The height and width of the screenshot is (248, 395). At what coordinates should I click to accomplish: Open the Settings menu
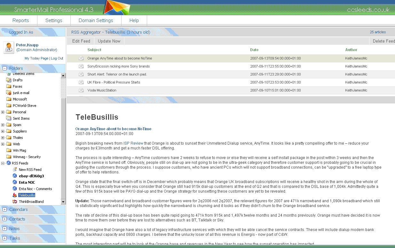pos(54,20)
